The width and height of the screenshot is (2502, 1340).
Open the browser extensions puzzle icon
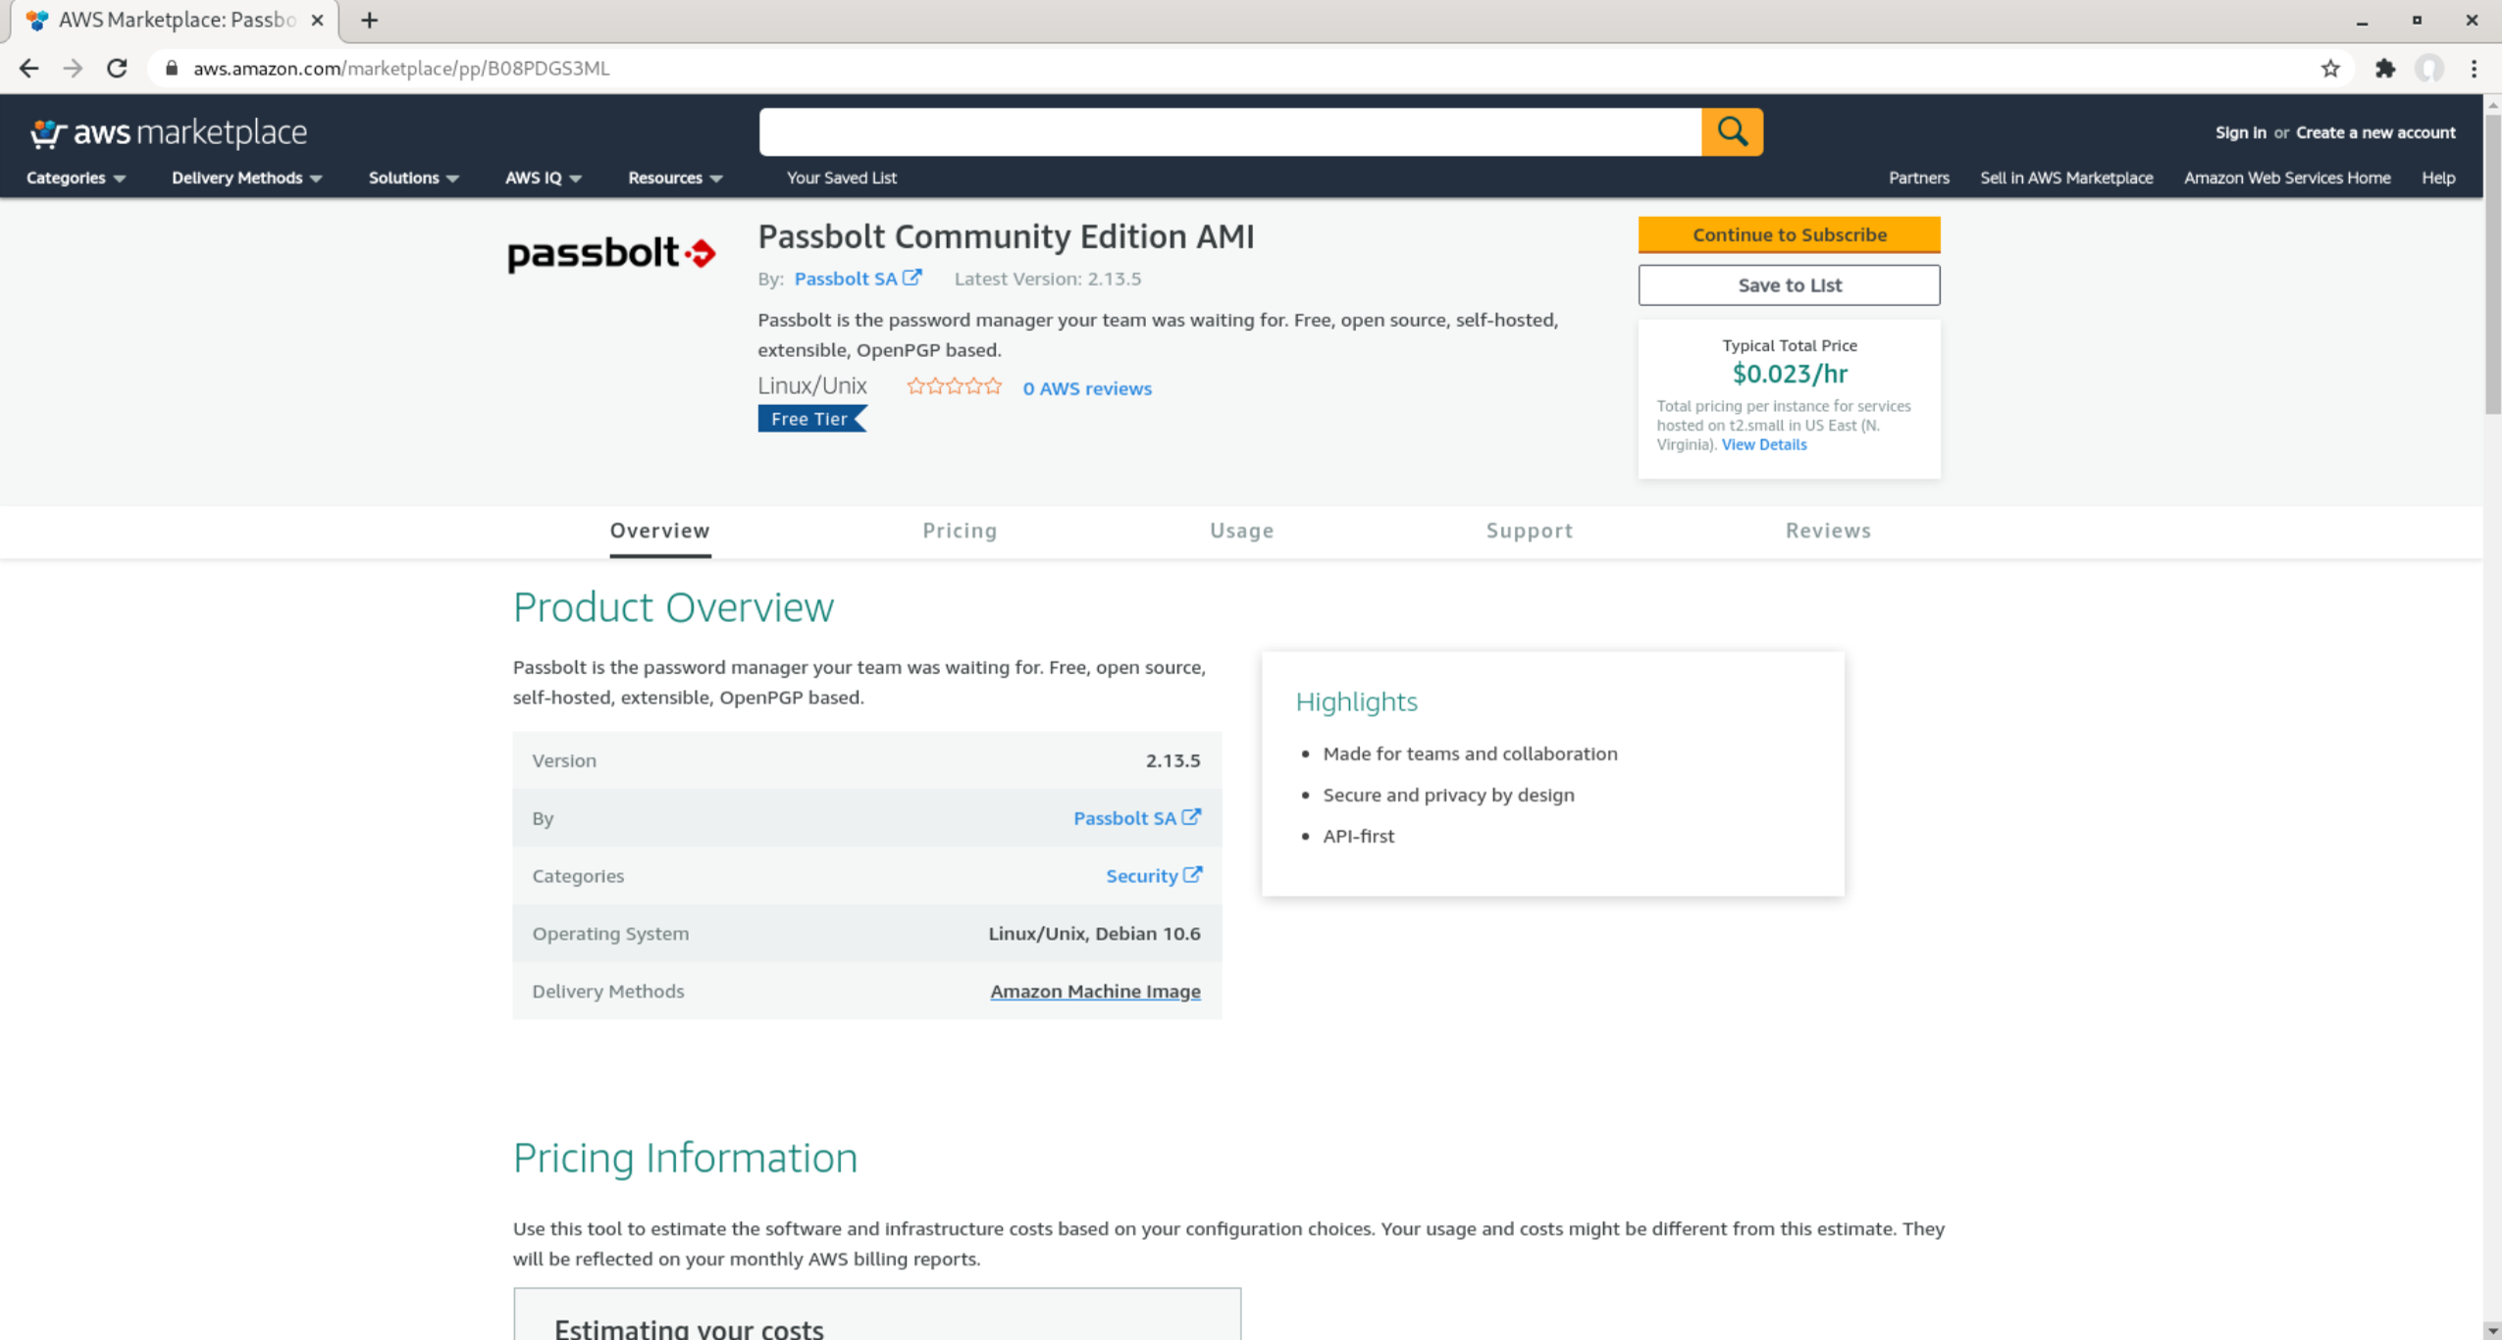[2385, 68]
